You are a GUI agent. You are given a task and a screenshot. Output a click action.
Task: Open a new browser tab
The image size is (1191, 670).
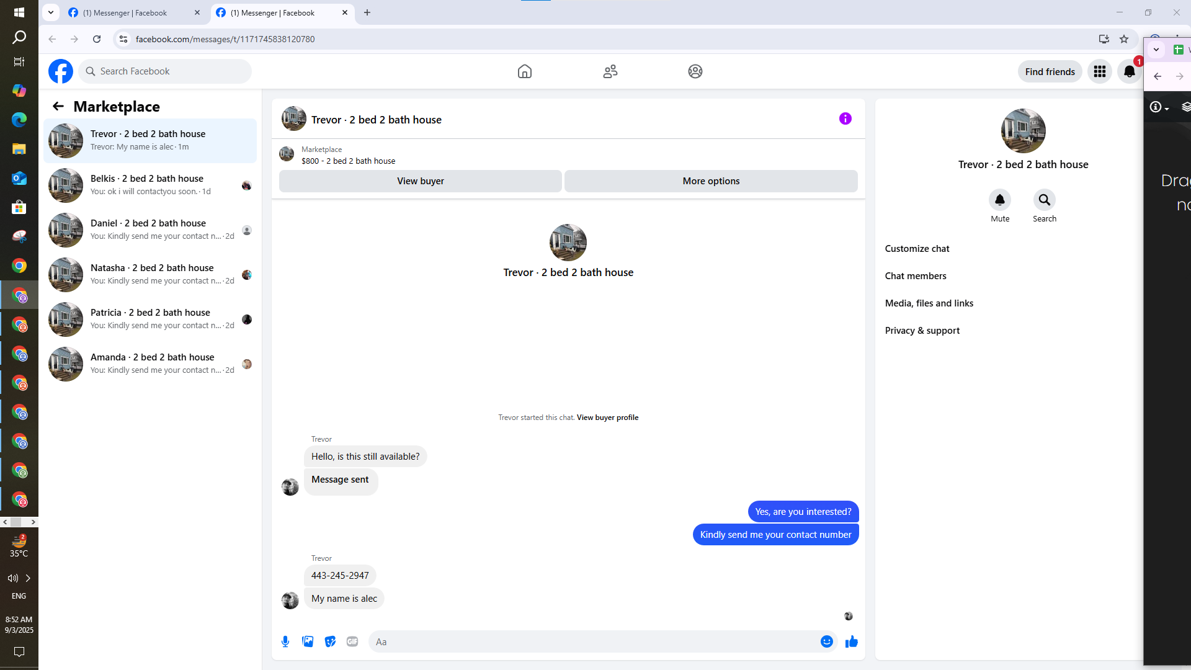coord(367,12)
